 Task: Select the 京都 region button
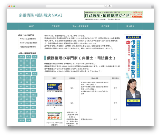pyautogui.click(x=27, y=91)
